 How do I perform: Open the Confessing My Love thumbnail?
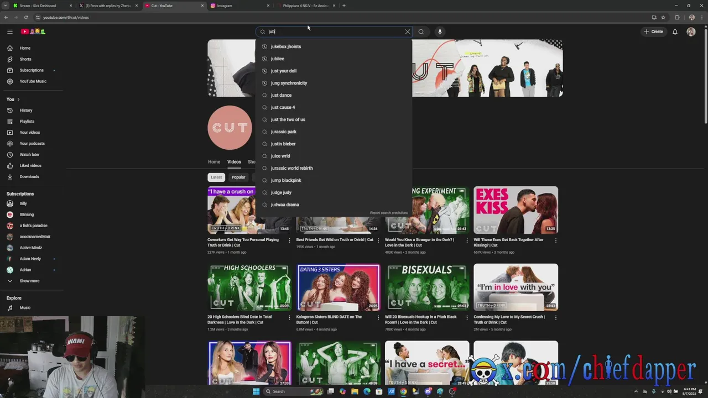click(x=516, y=287)
